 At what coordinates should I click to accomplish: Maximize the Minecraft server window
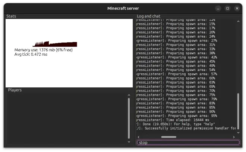227,9
